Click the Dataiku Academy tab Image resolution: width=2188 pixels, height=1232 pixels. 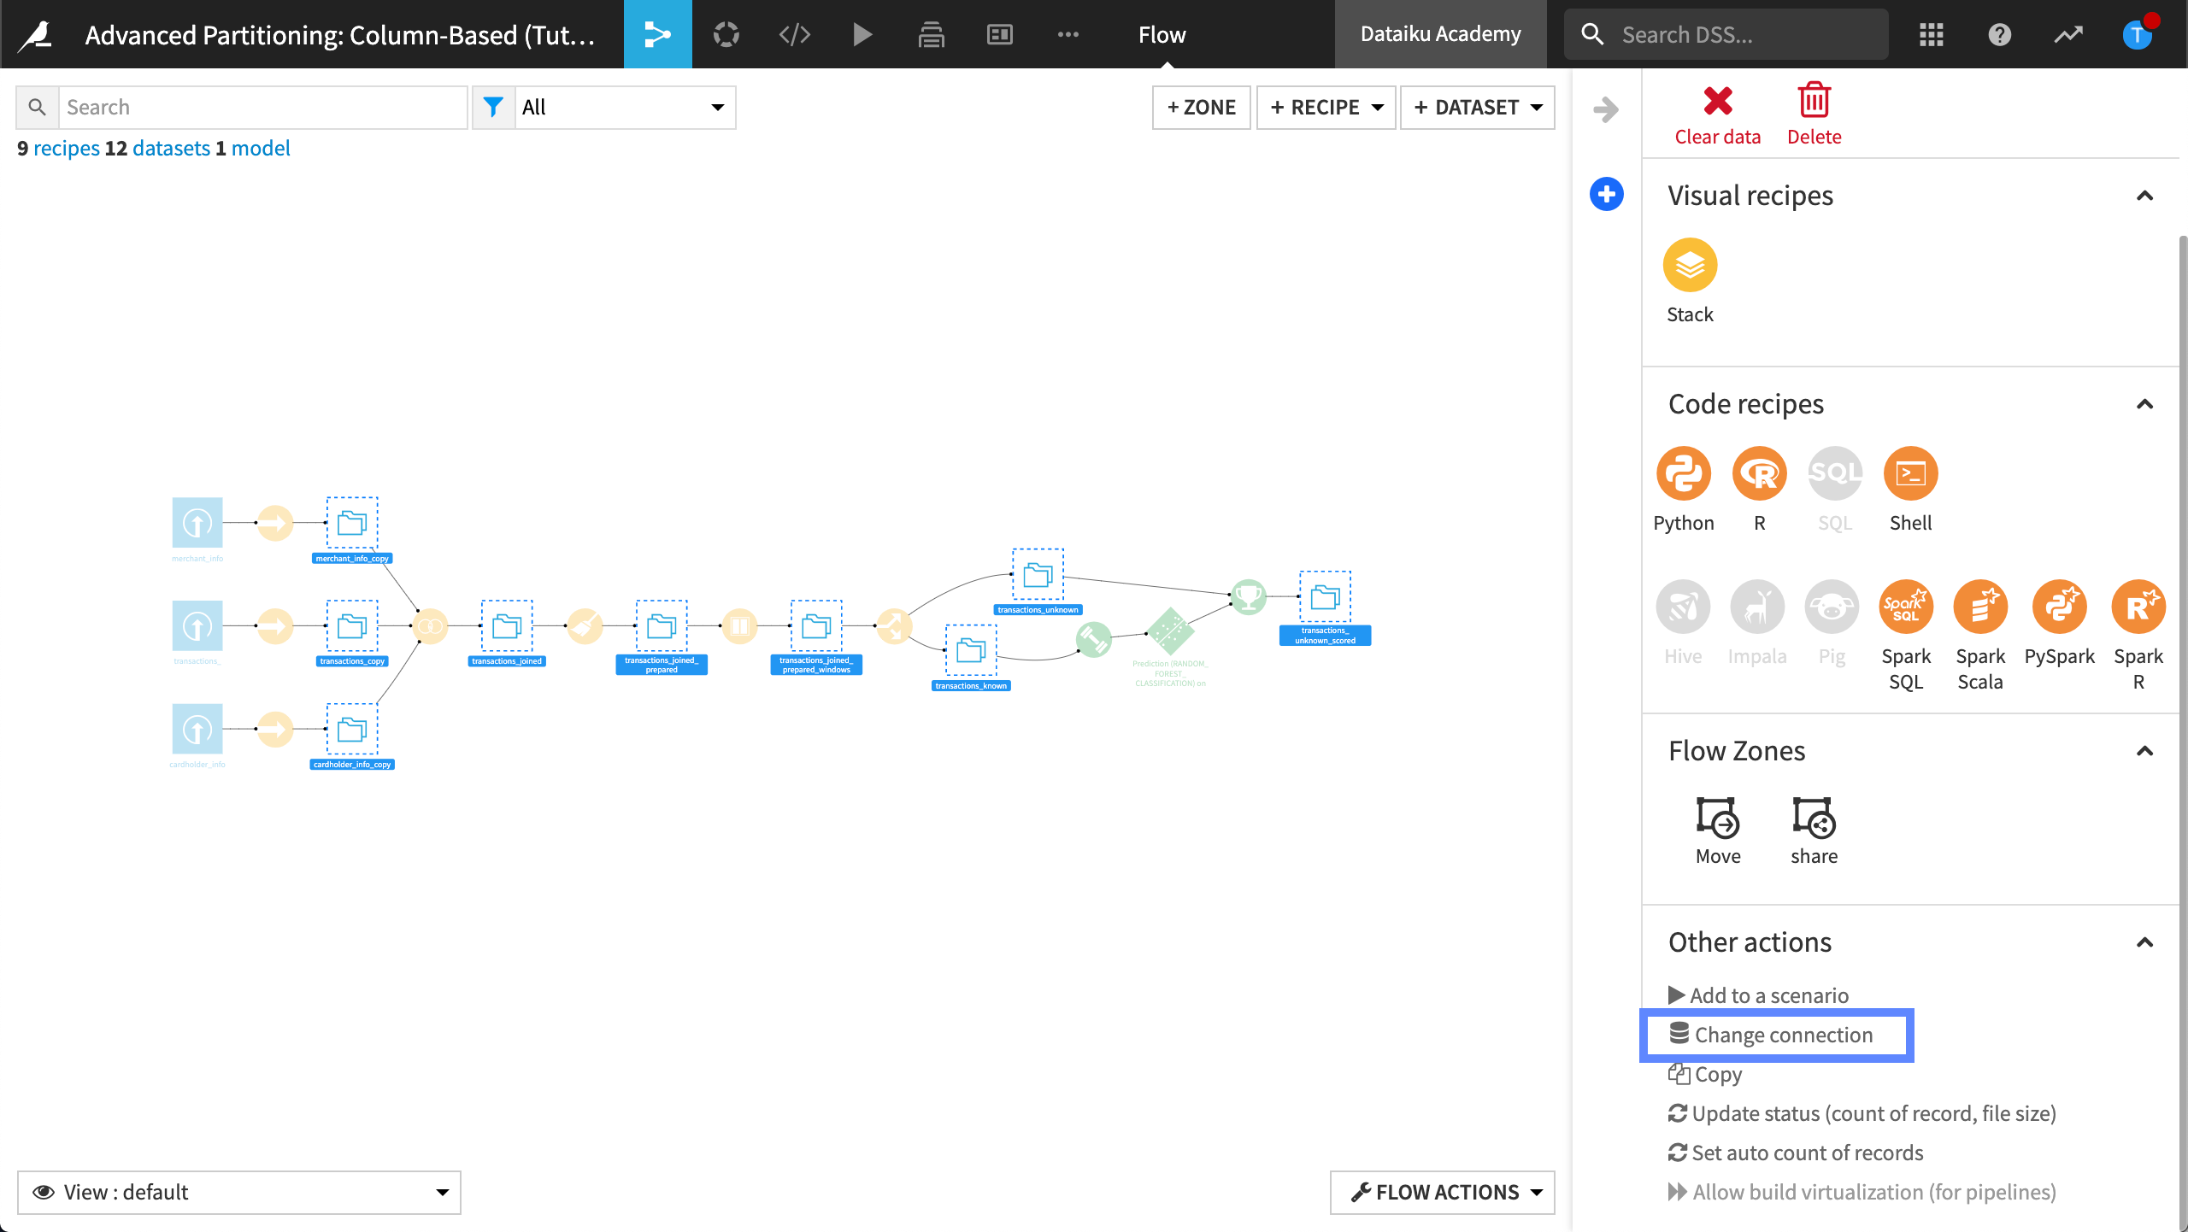click(x=1440, y=34)
